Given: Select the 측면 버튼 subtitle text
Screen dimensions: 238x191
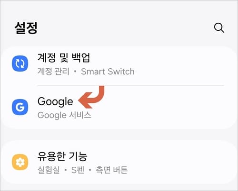Looking at the screenshot, I should (111, 170).
